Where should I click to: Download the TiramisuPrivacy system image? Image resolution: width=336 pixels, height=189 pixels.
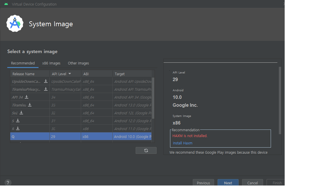coord(45,89)
